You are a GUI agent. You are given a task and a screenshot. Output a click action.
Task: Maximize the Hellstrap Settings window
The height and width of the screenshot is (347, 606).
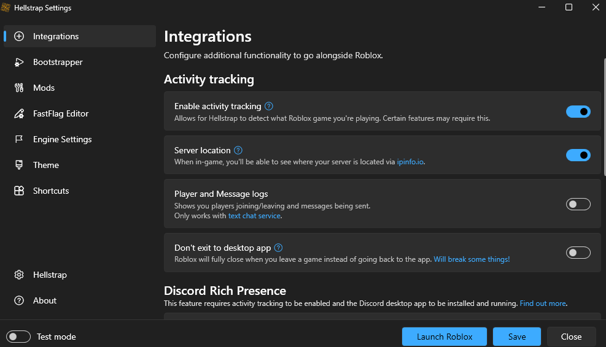(569, 7)
